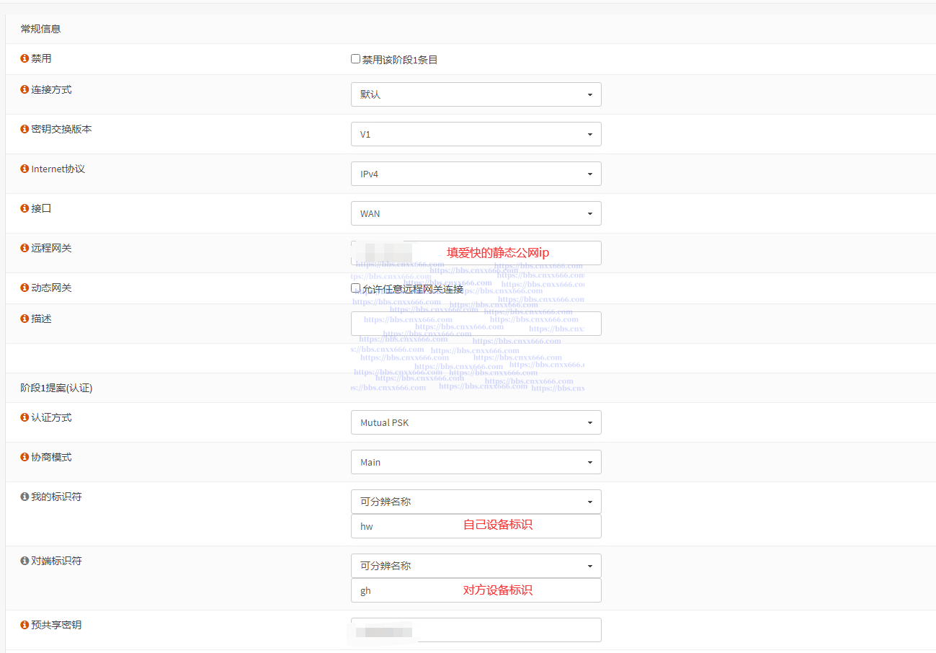Click info icon next to 接口

pos(24,209)
